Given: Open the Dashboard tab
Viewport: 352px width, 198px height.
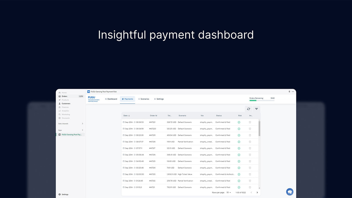Looking at the screenshot, I should pyautogui.click(x=111, y=99).
